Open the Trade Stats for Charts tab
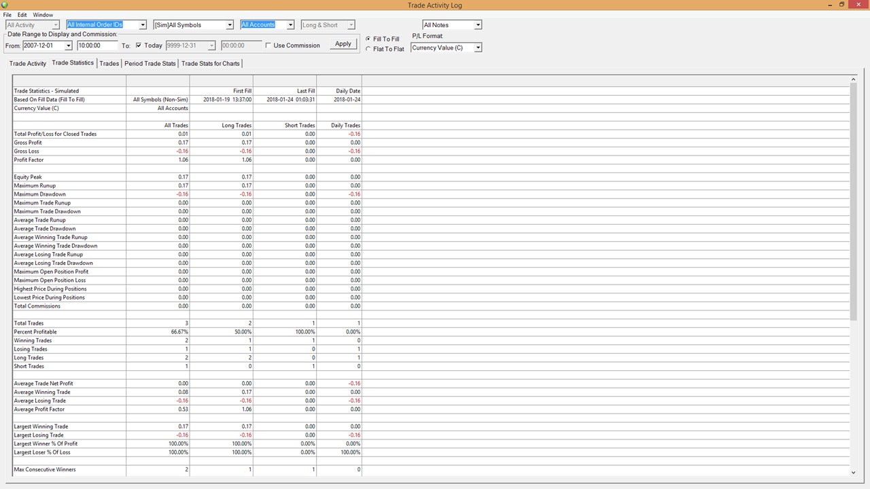This screenshot has width=870, height=489. click(211, 63)
